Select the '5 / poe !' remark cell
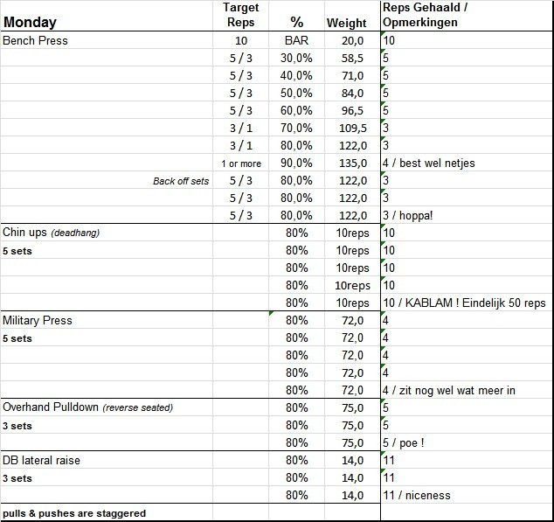Image resolution: width=554 pixels, height=522 pixels. click(404, 442)
